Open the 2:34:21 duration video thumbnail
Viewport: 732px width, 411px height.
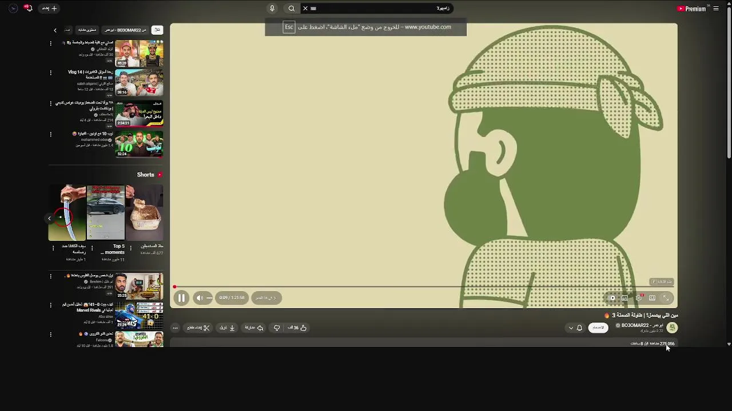tap(139, 114)
